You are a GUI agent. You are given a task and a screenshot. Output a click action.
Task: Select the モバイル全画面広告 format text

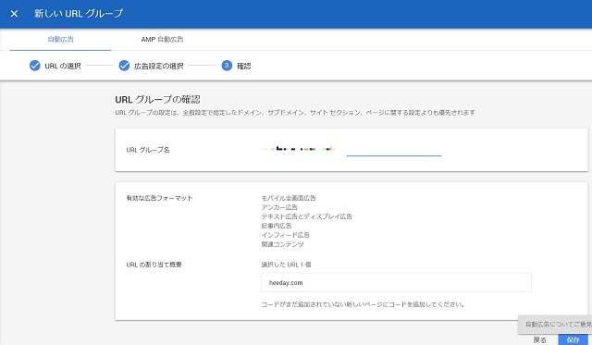point(289,198)
